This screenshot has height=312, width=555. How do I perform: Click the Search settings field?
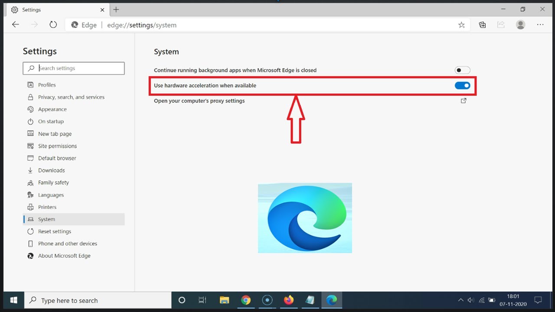coord(74,68)
